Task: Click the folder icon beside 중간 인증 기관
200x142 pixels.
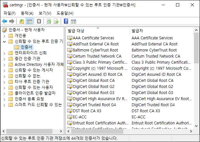Action: (x=11, y=59)
